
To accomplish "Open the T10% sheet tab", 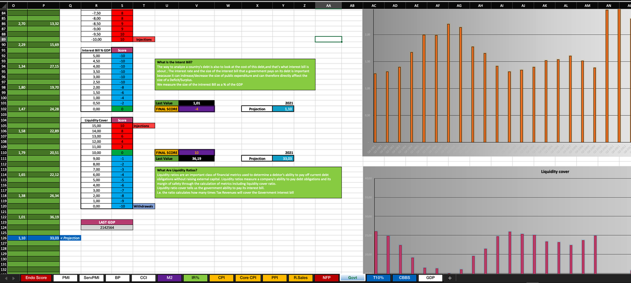I will point(379,277).
